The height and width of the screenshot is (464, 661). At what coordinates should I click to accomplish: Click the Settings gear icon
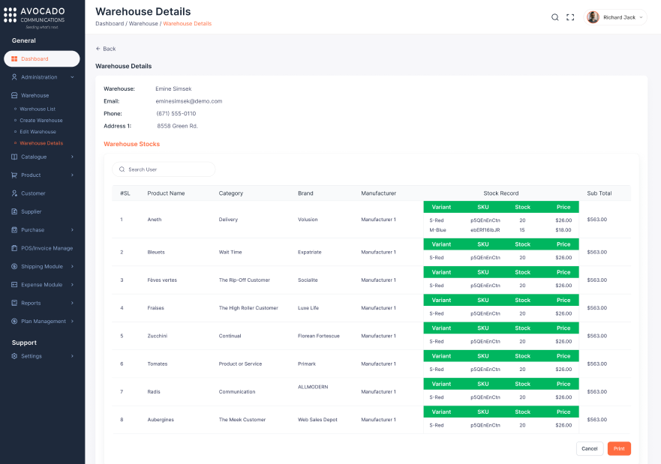point(14,356)
